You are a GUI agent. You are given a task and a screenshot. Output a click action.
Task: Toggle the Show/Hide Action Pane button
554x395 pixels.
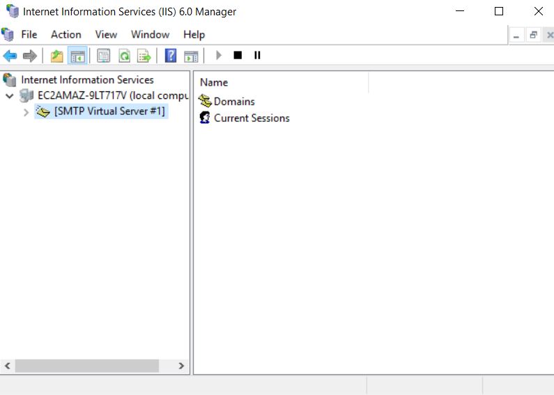pyautogui.click(x=191, y=56)
